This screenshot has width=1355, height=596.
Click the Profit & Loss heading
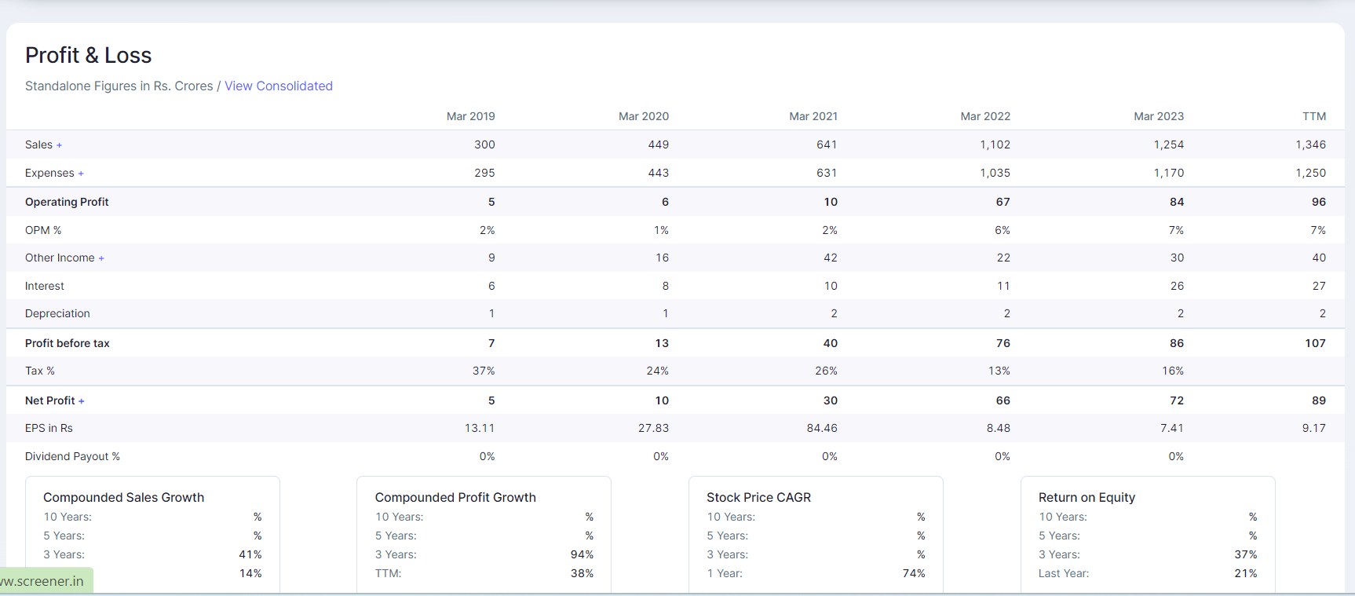(89, 55)
